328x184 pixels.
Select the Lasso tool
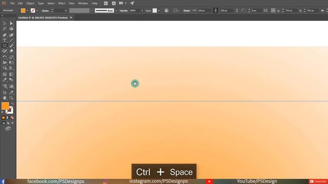pyautogui.click(x=11, y=29)
